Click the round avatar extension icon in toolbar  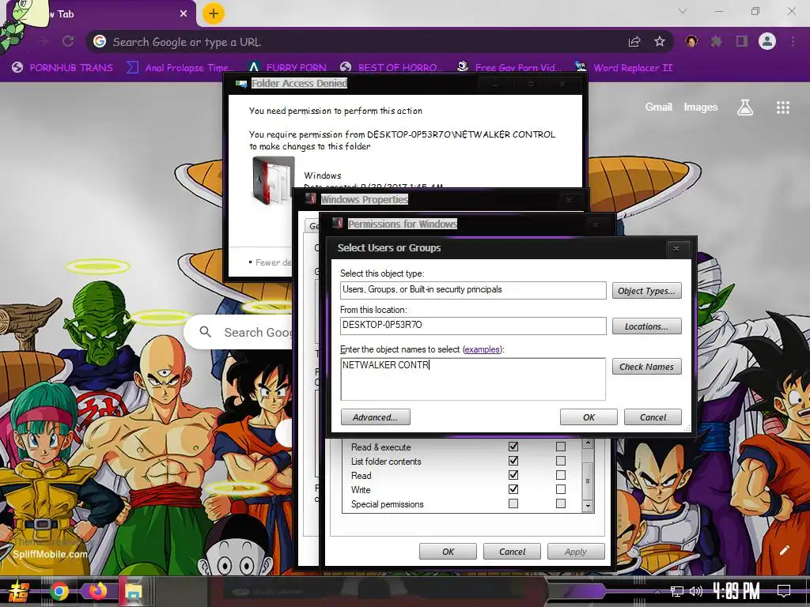(x=691, y=41)
